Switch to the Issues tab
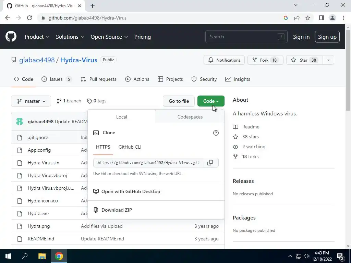Image resolution: width=351 pixels, height=263 pixels. tap(57, 79)
